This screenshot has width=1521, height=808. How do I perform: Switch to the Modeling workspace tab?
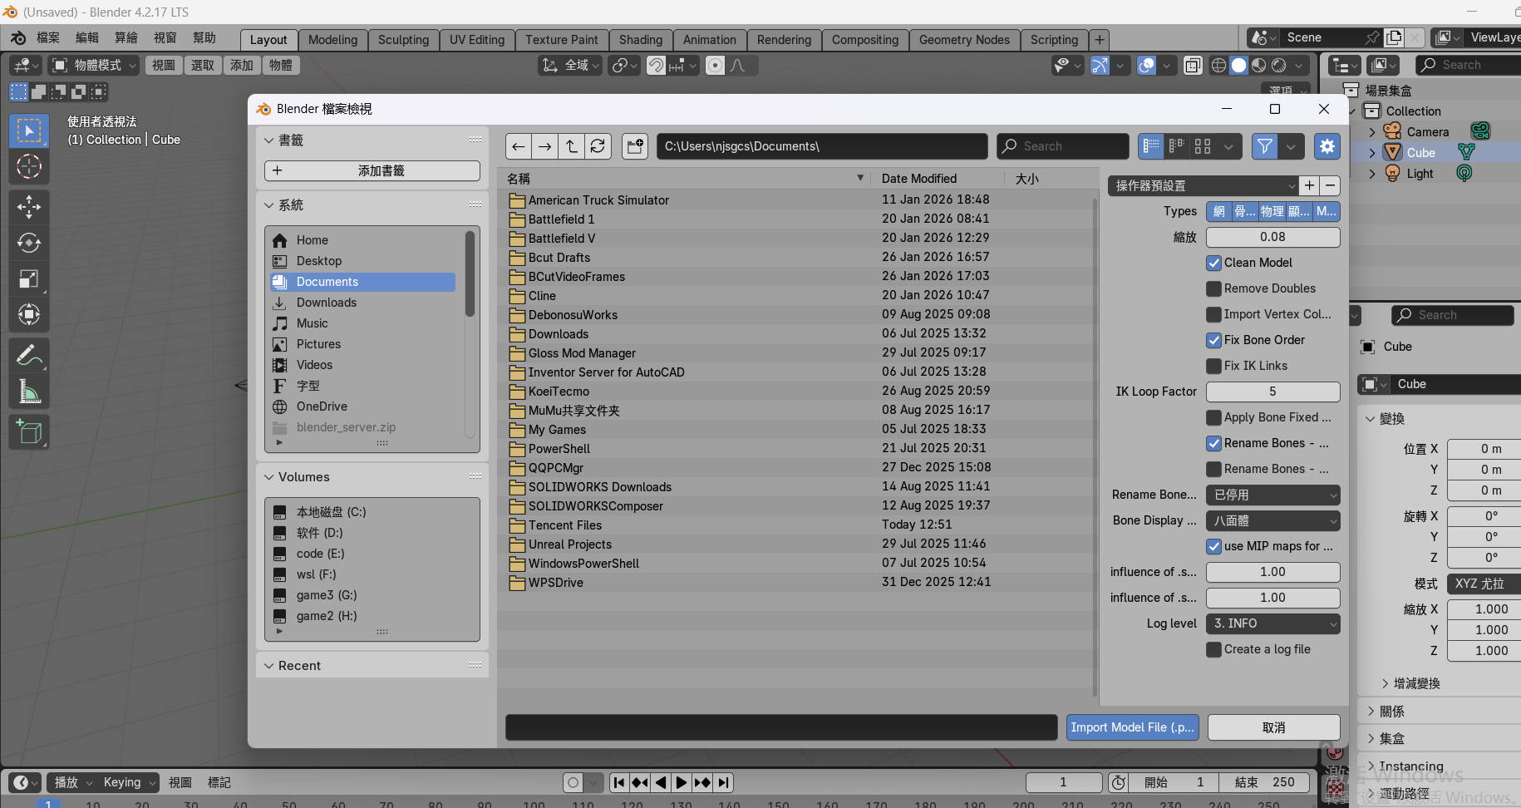pos(332,40)
